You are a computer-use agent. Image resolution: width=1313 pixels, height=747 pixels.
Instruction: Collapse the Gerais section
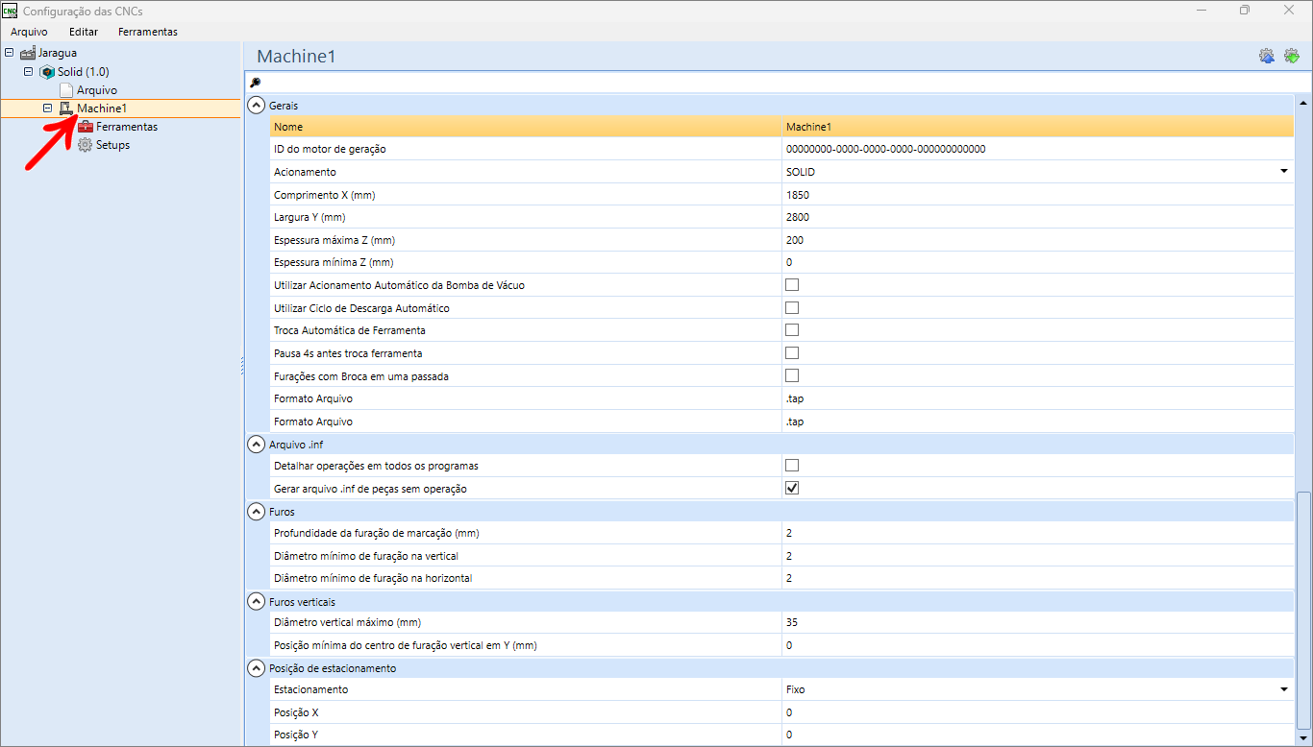pyautogui.click(x=256, y=105)
